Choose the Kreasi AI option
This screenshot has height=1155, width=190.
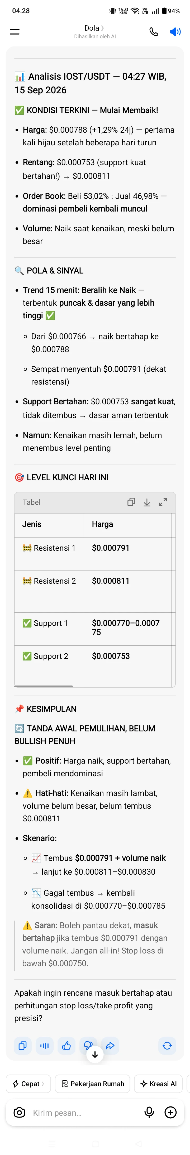tap(158, 1084)
